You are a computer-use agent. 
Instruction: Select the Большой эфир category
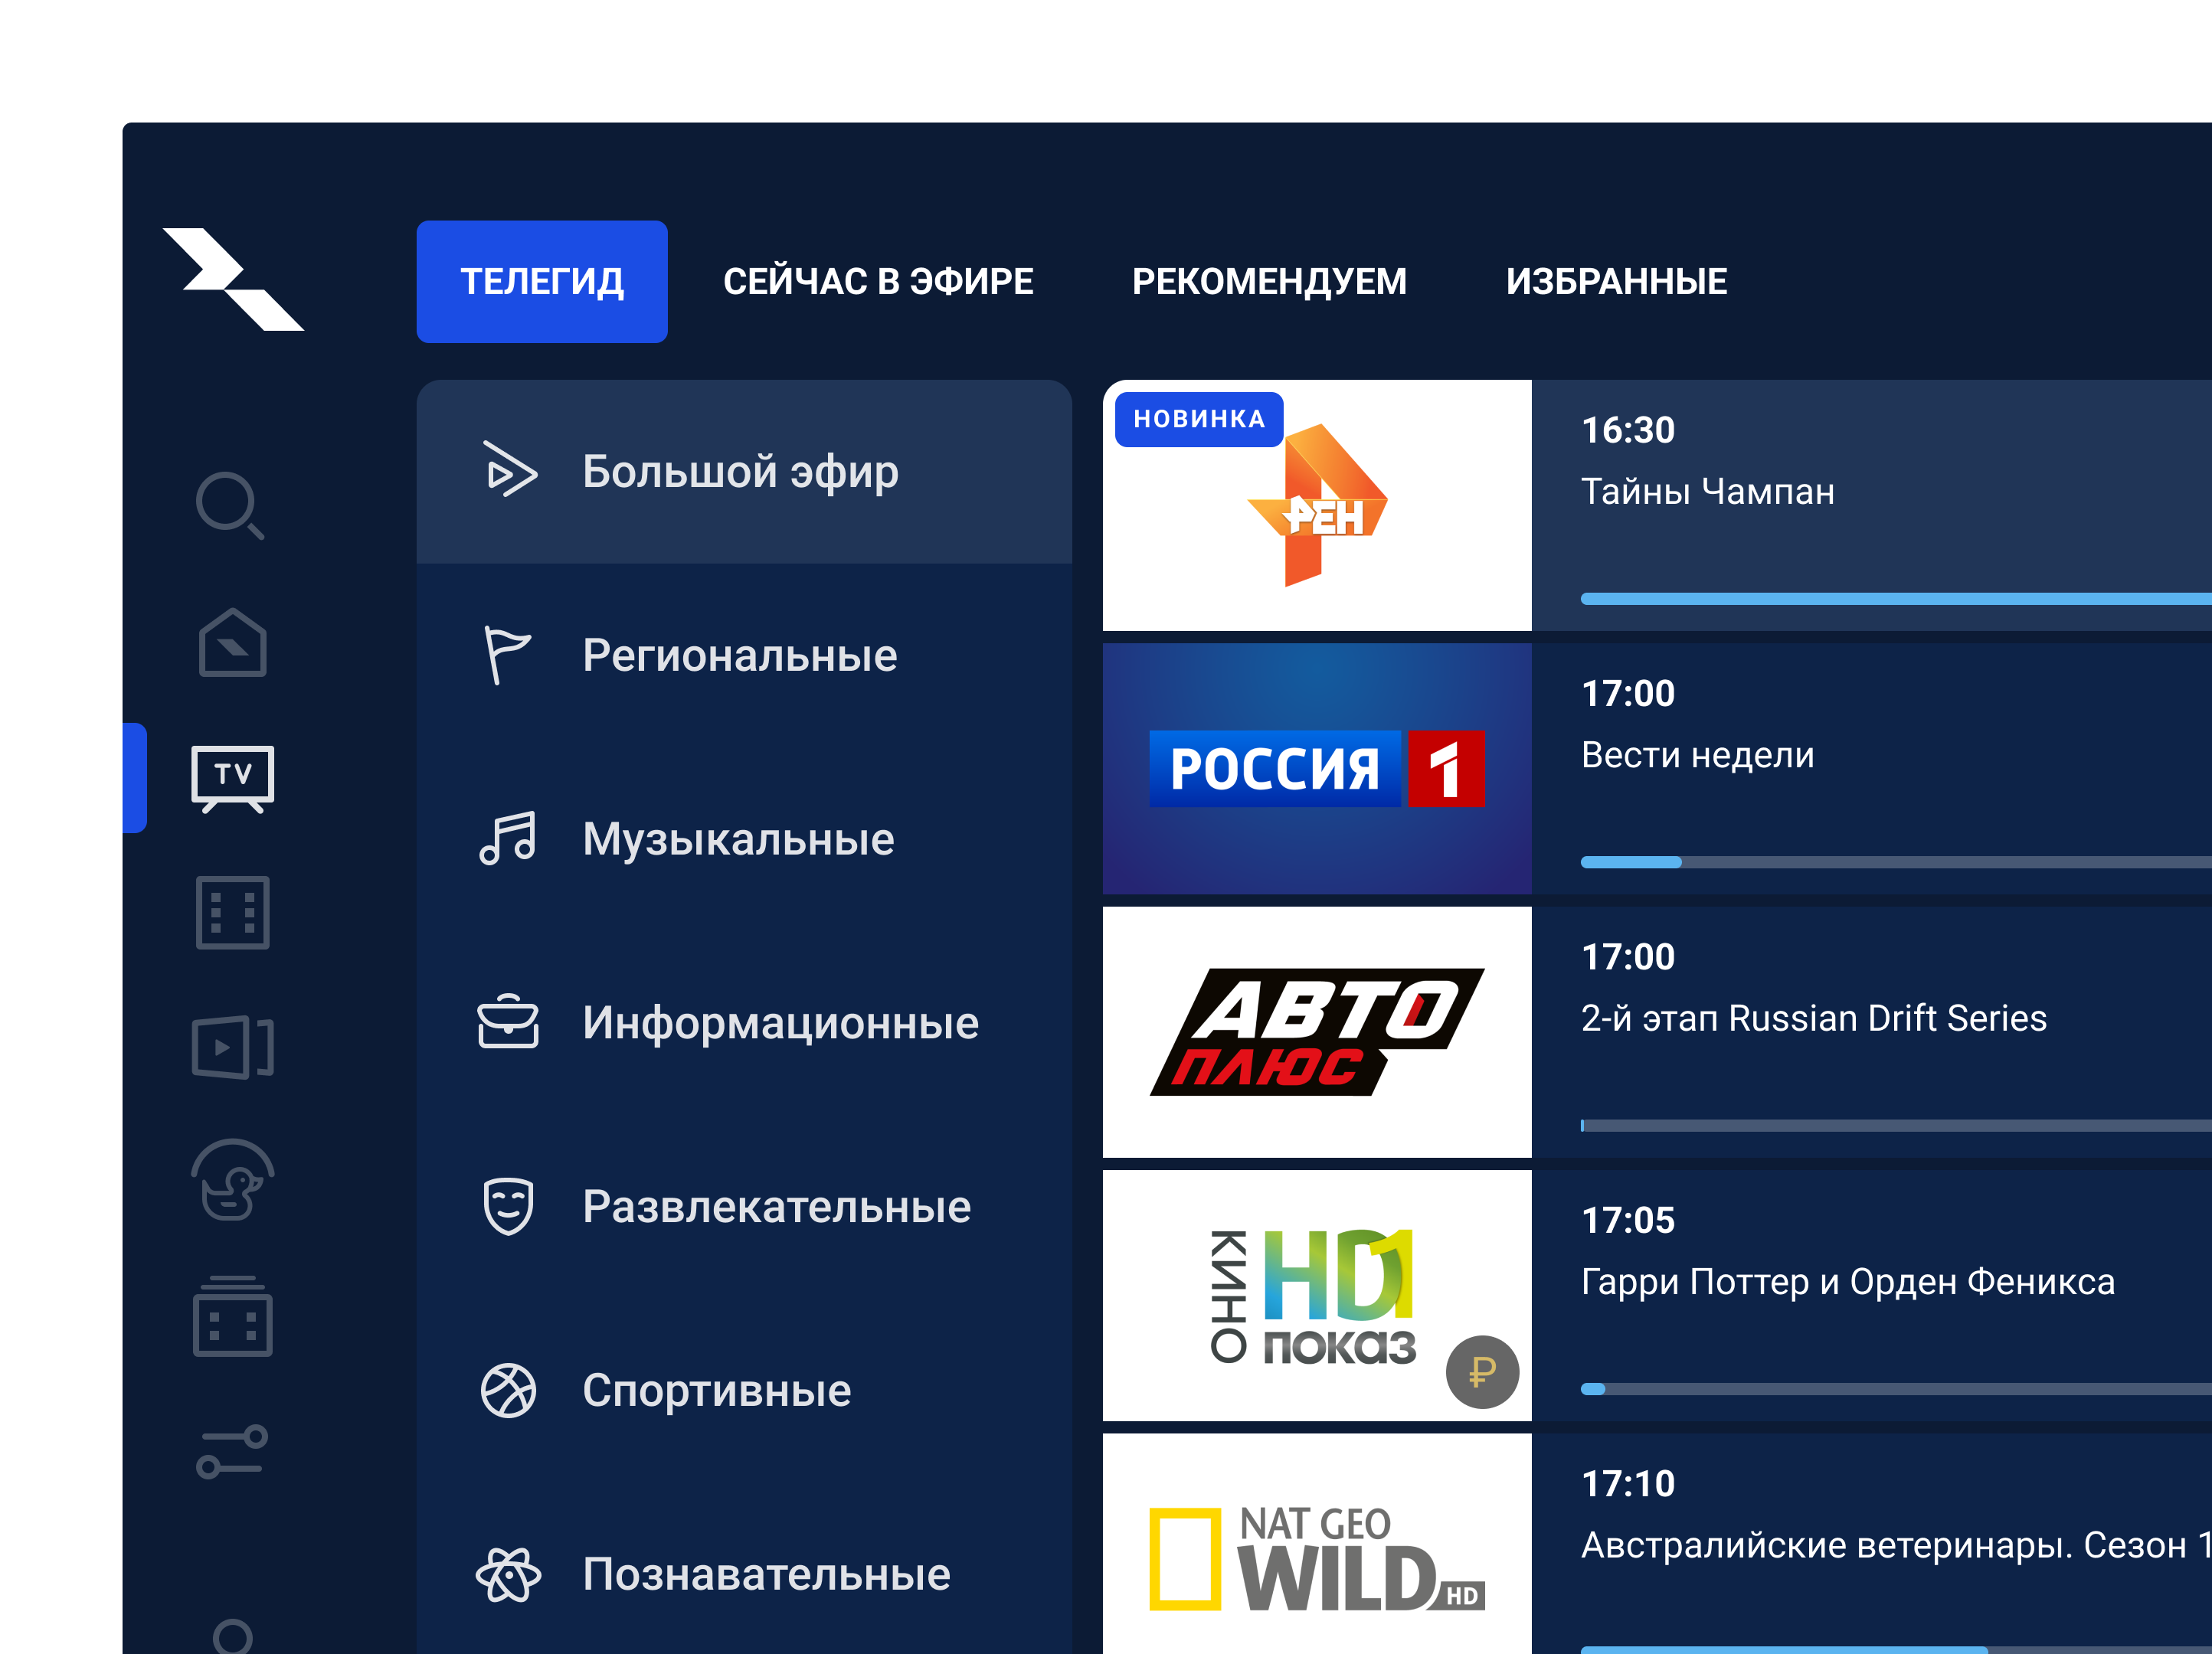[x=744, y=471]
